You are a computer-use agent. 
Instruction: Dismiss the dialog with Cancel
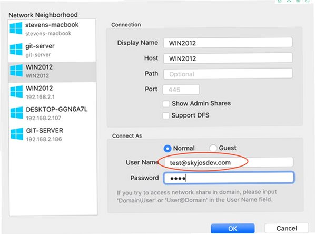click(x=287, y=228)
